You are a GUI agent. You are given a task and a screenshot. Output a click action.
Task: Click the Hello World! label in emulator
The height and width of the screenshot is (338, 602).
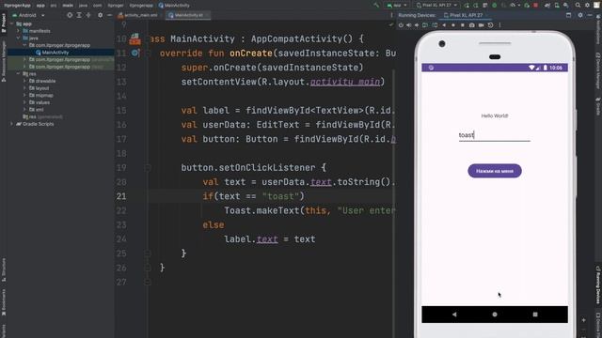pos(495,115)
